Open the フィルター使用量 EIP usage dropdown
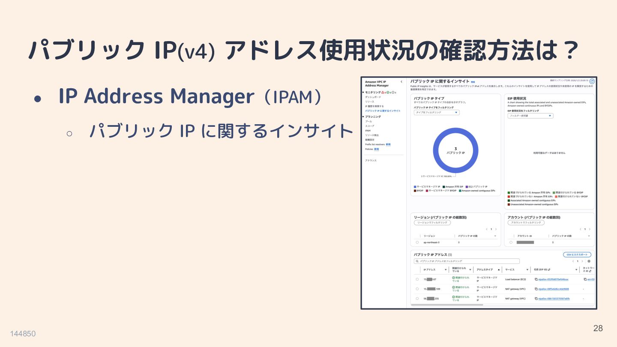 [530, 116]
